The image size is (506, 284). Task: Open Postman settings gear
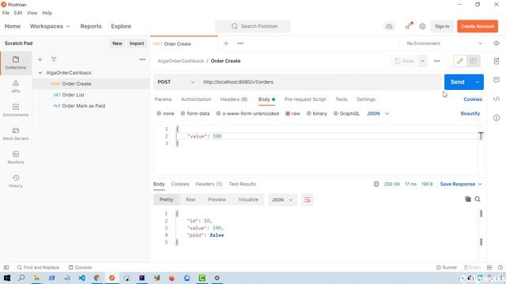click(x=422, y=26)
